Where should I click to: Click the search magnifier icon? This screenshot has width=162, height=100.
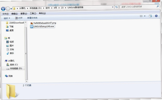click(158, 6)
